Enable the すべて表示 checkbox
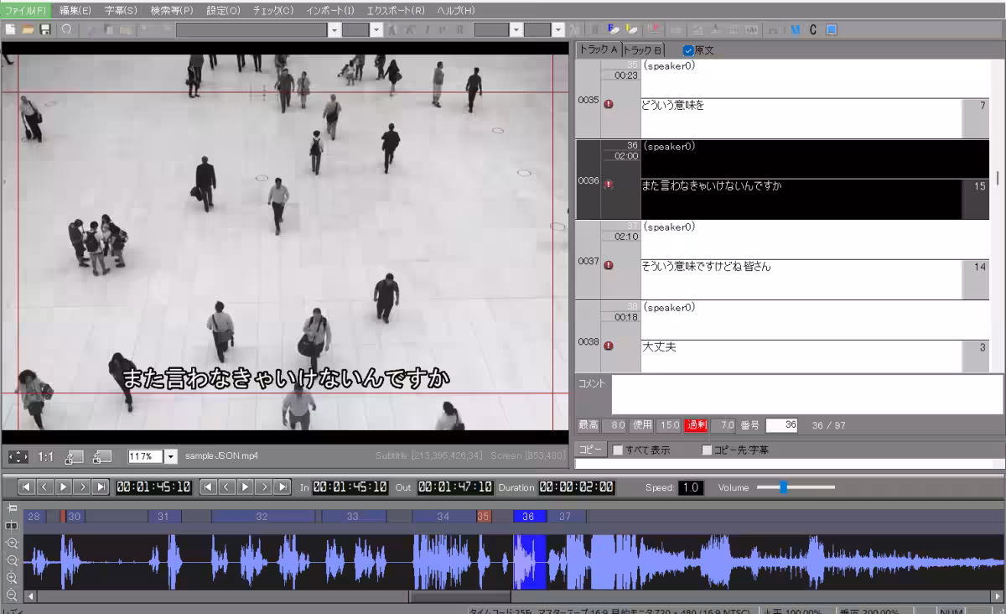The image size is (1006, 614). [x=618, y=450]
